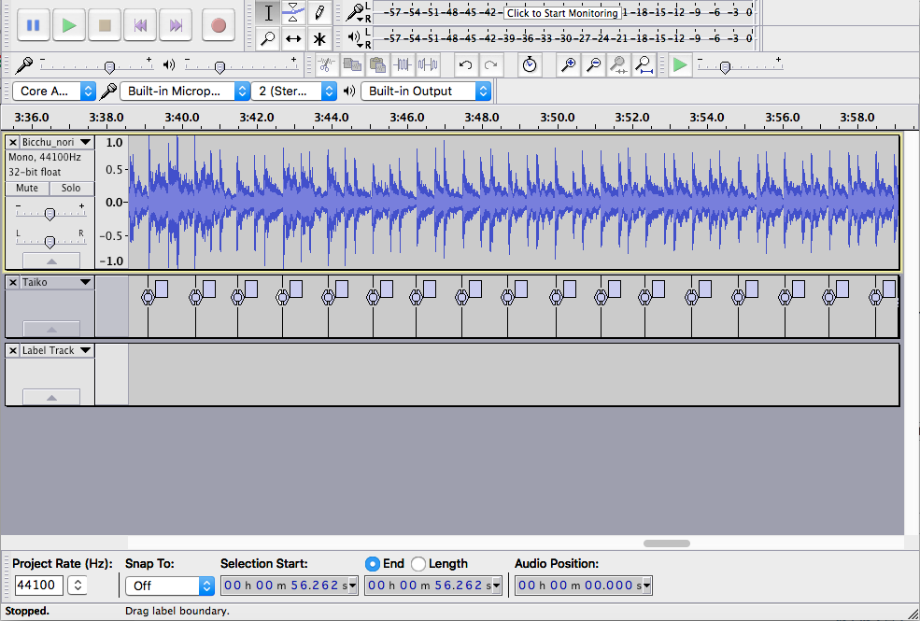The height and width of the screenshot is (621, 920).
Task: Click Click to Start Monitoring meter
Action: pyautogui.click(x=562, y=13)
